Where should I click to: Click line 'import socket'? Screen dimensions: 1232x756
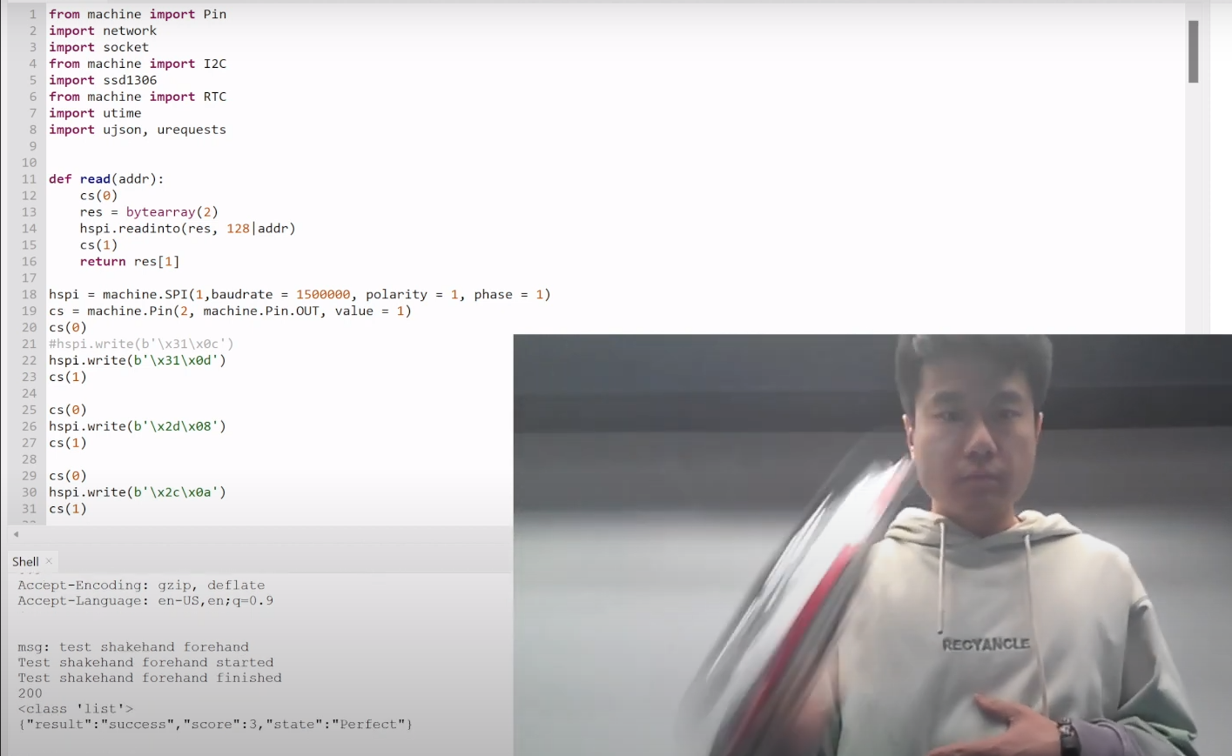(x=98, y=47)
